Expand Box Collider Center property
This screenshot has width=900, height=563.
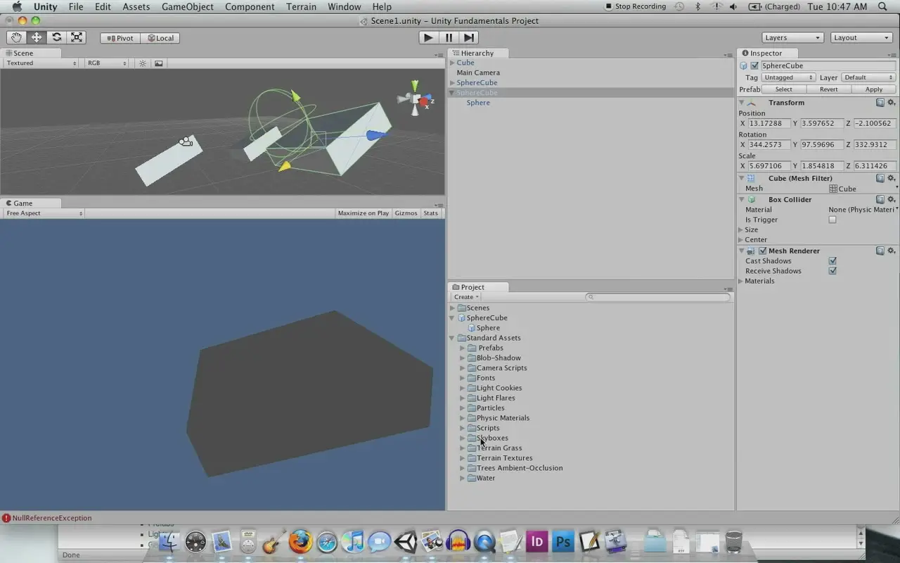coord(740,240)
